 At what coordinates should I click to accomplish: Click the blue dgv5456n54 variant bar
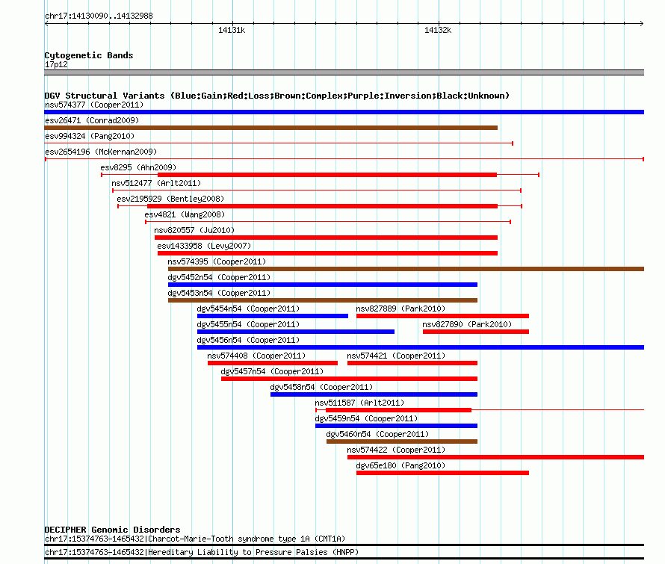421,347
